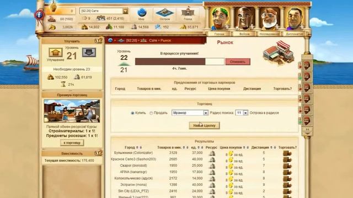
Task: Click the downgrade arrow icon beside level 21
Action: (89, 52)
